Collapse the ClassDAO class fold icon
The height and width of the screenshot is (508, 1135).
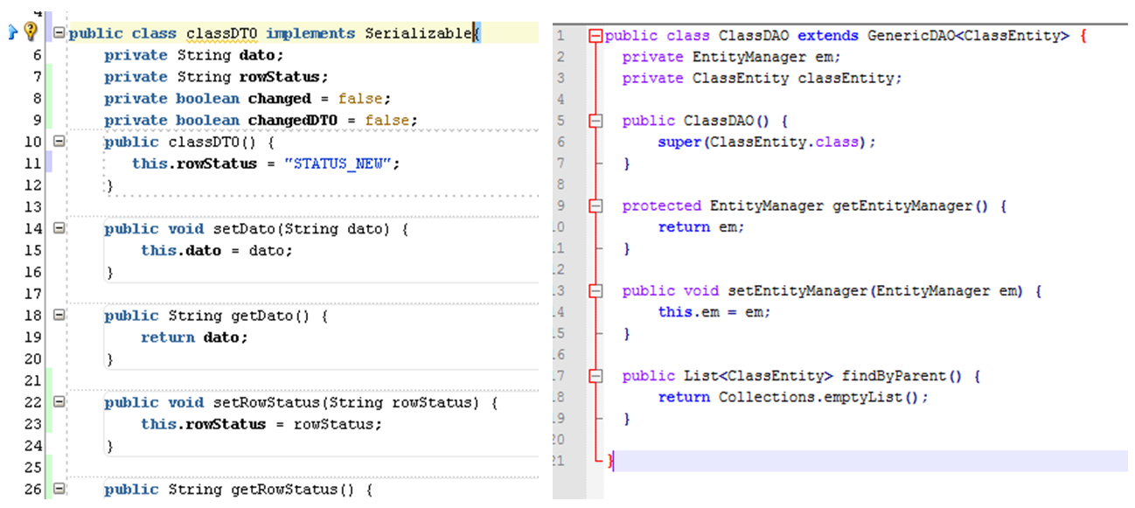(596, 36)
